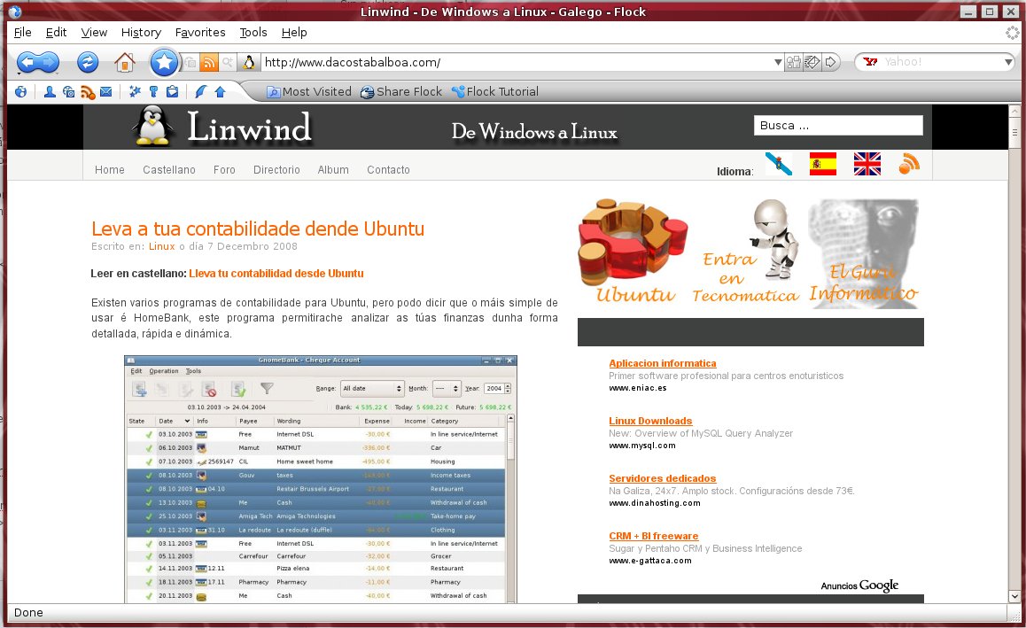The height and width of the screenshot is (628, 1026).
Task: Click the search engine discovery magnifier icon
Action: coord(227,63)
